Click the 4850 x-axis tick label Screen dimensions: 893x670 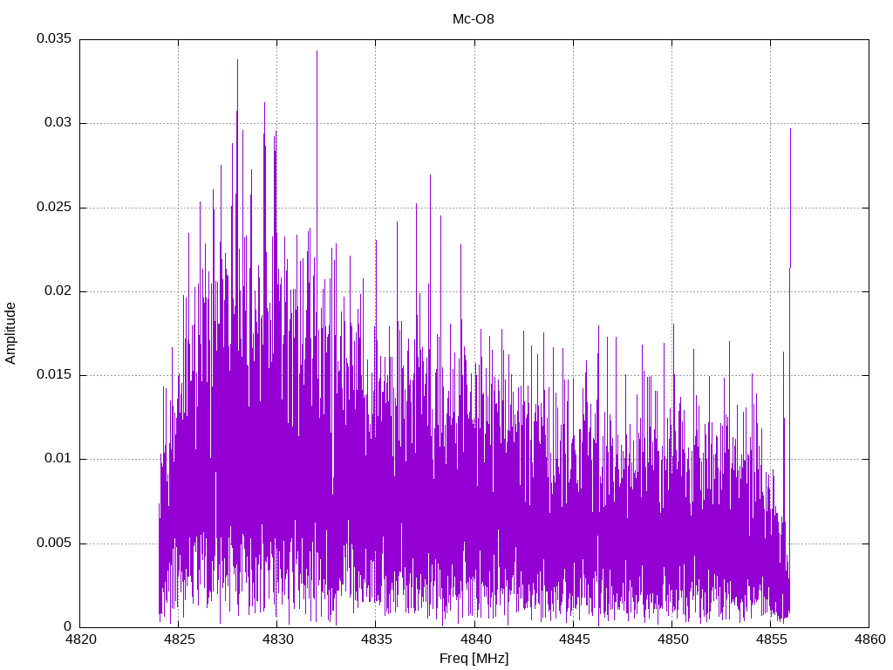pos(672,639)
